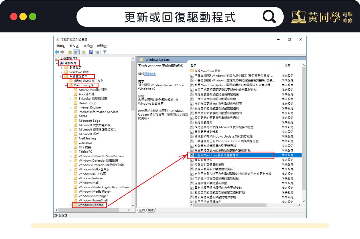Click the 設定 column header
The height and width of the screenshot is (239, 360).
tap(193, 66)
